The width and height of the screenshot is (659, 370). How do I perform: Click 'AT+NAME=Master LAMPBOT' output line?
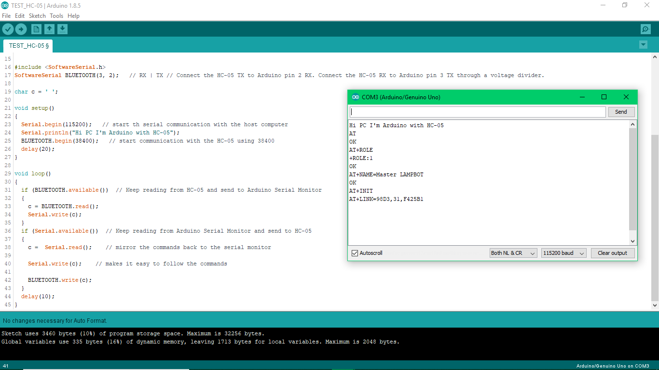click(386, 174)
